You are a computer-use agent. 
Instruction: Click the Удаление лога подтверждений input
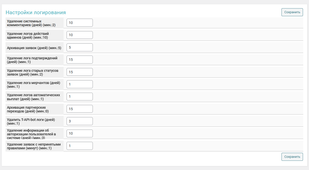[x=80, y=60]
